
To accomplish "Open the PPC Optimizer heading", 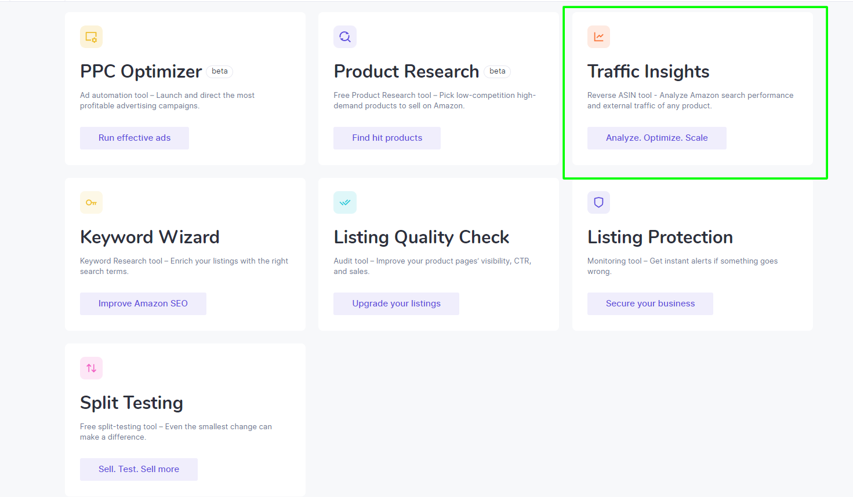I will tap(141, 71).
